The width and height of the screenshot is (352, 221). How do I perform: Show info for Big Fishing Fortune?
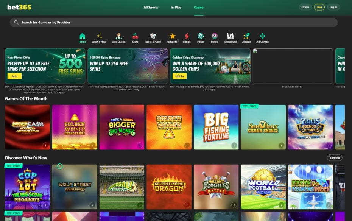click(x=234, y=145)
